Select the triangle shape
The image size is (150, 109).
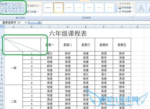(6, 8)
